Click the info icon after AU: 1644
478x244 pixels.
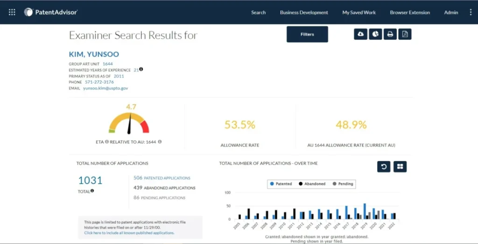(160, 142)
